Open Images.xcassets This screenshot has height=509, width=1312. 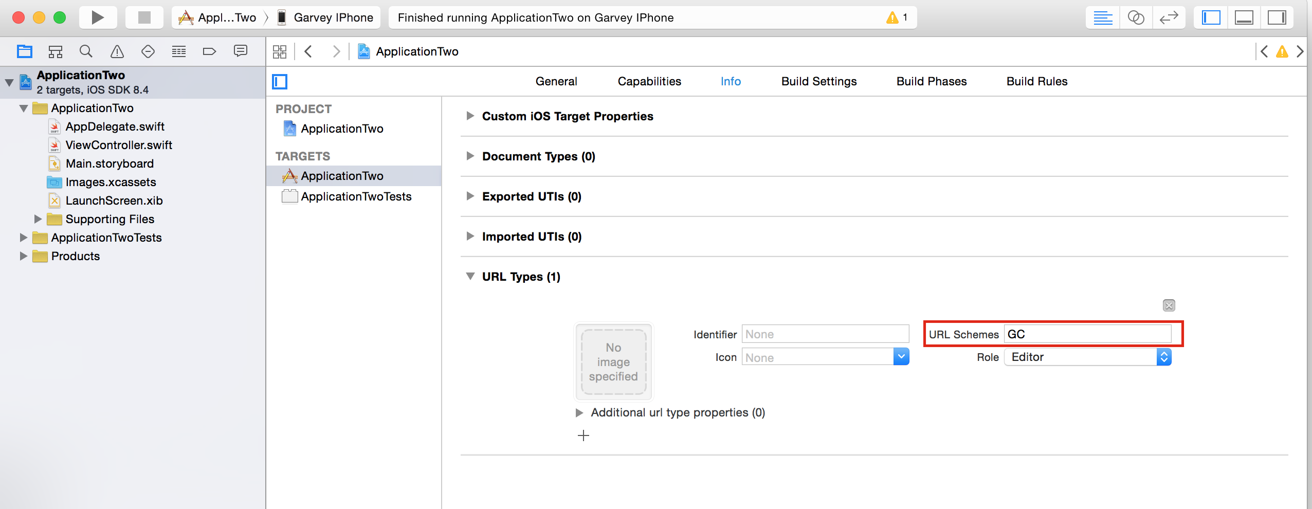coord(111,182)
